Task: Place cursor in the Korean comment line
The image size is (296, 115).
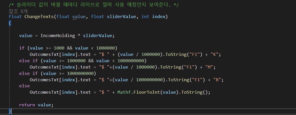Action: click(94, 5)
